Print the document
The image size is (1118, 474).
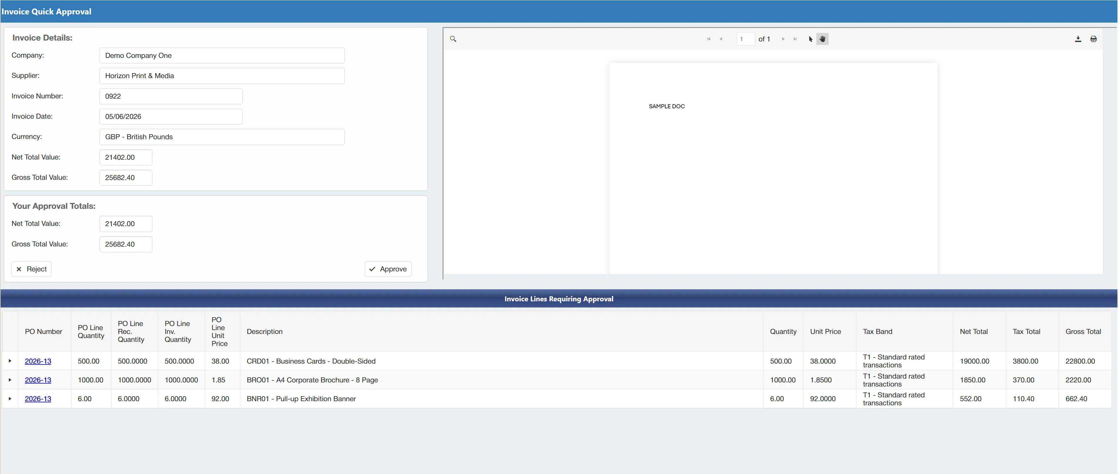pyautogui.click(x=1094, y=39)
